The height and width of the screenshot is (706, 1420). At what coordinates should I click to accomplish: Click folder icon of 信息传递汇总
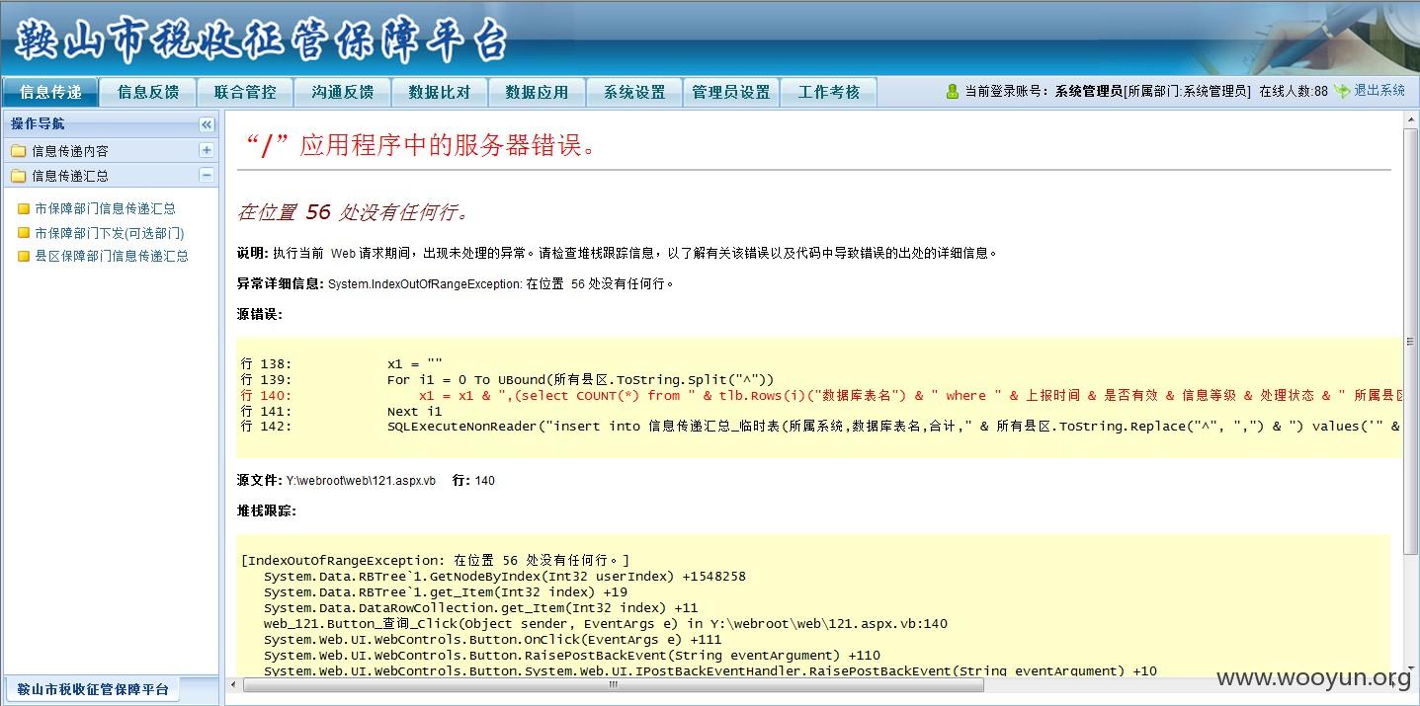click(18, 176)
